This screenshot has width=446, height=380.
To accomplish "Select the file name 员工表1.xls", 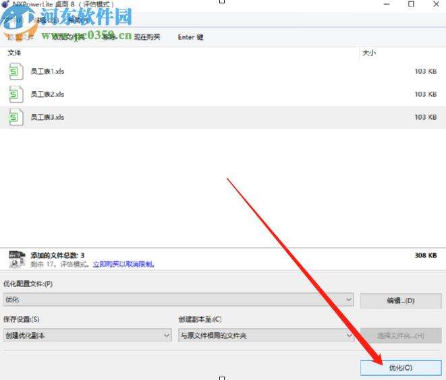I will pos(47,71).
